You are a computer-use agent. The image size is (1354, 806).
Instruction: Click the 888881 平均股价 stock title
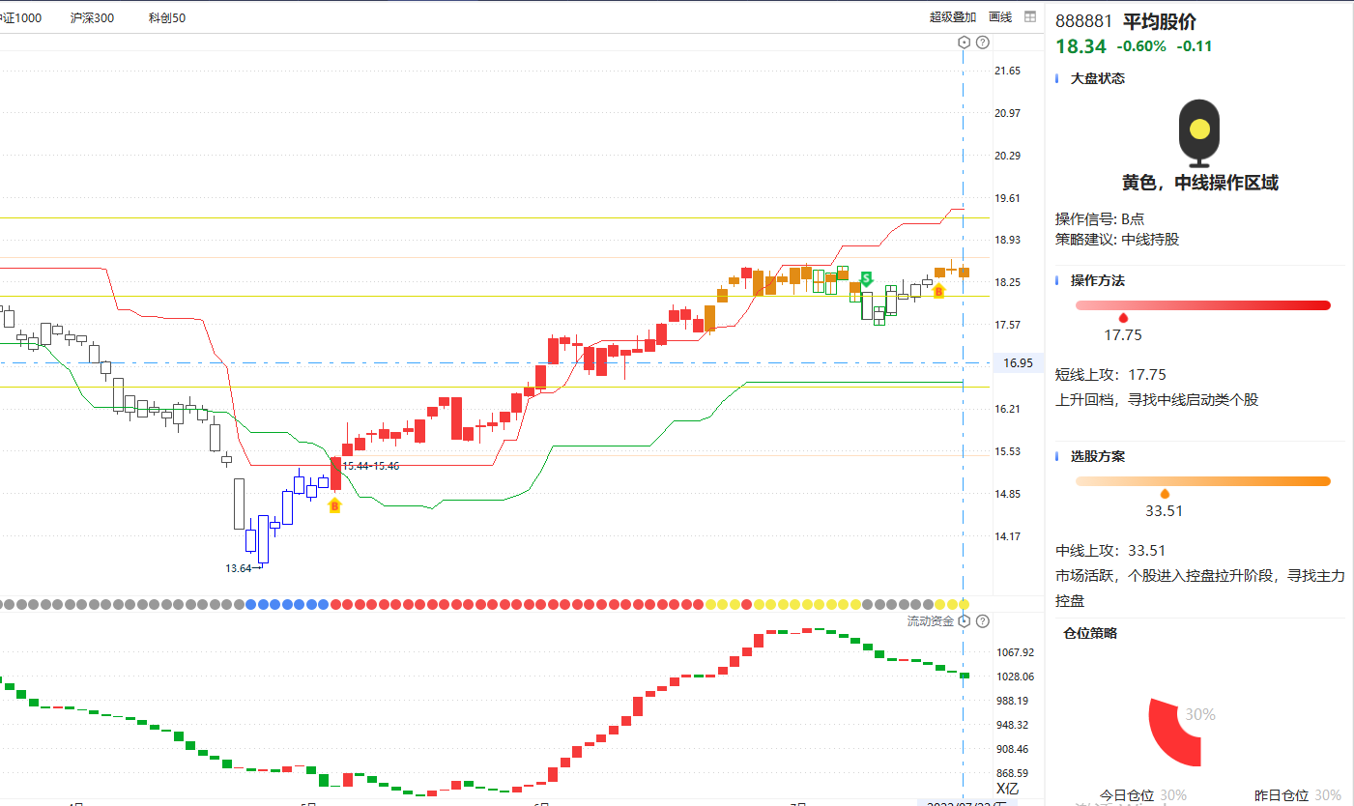pos(1126,21)
